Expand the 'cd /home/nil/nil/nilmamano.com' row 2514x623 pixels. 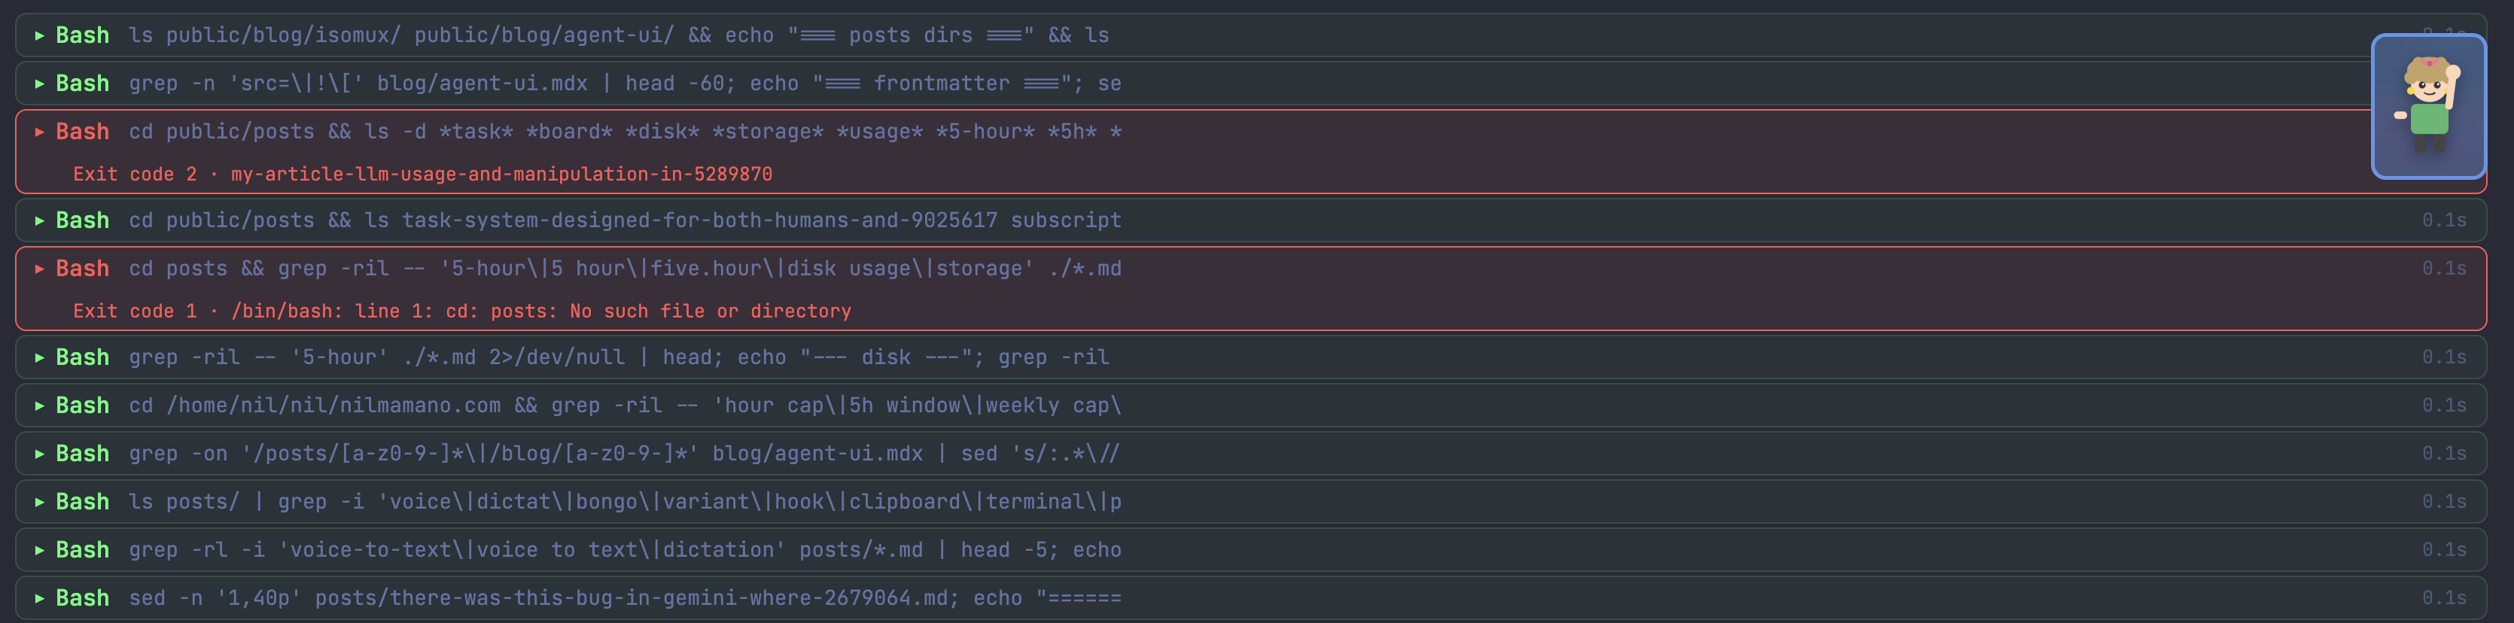(1250, 406)
